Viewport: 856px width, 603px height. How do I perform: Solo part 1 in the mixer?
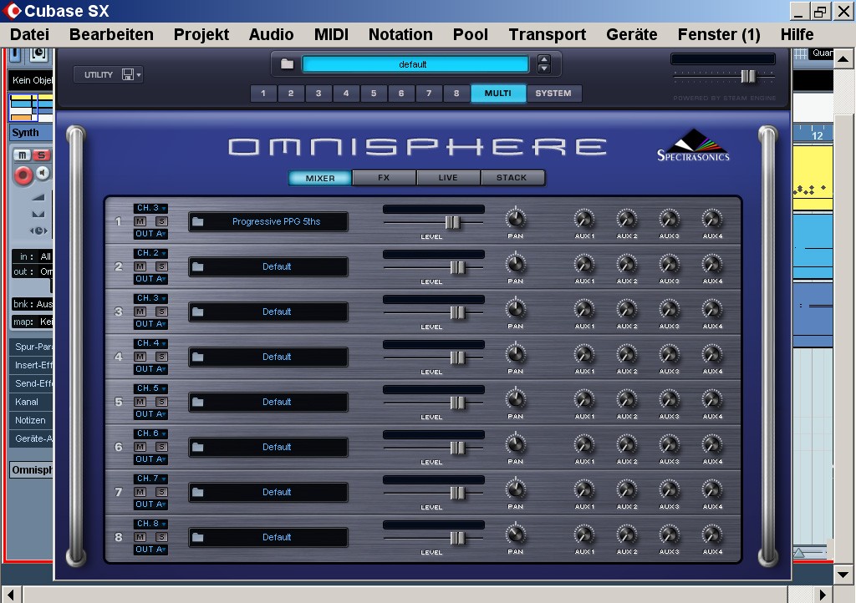[x=161, y=221]
